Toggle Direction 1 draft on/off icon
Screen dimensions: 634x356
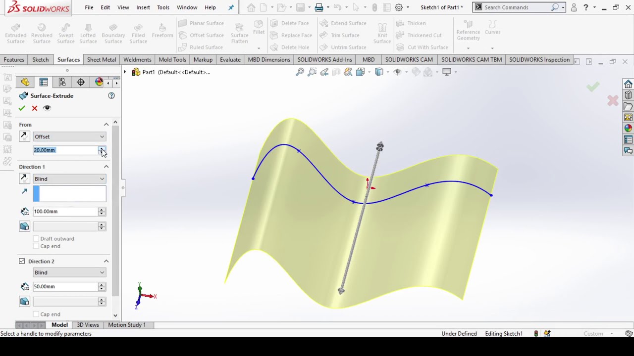pos(24,226)
